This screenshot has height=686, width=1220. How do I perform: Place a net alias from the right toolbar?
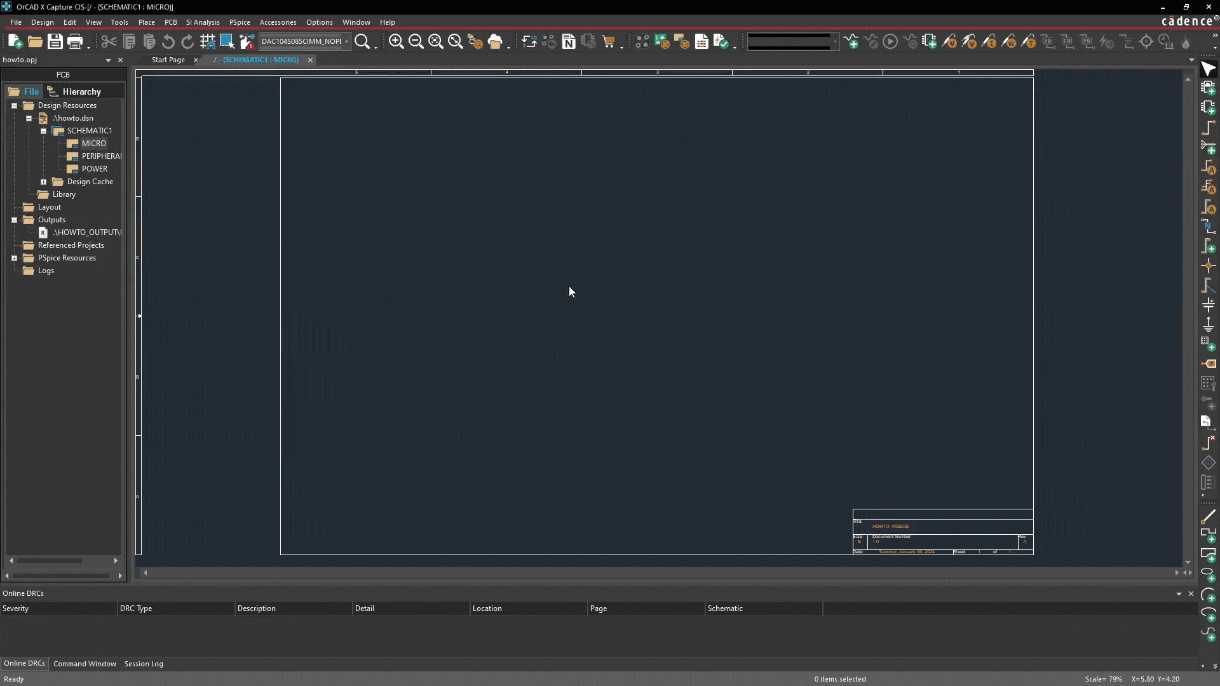click(1209, 168)
